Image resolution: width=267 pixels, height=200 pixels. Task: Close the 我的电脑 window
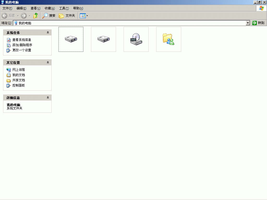click(x=264, y=2)
